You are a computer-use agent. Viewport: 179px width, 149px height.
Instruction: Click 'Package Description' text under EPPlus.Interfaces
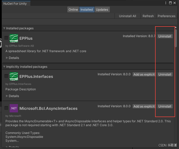21,89
